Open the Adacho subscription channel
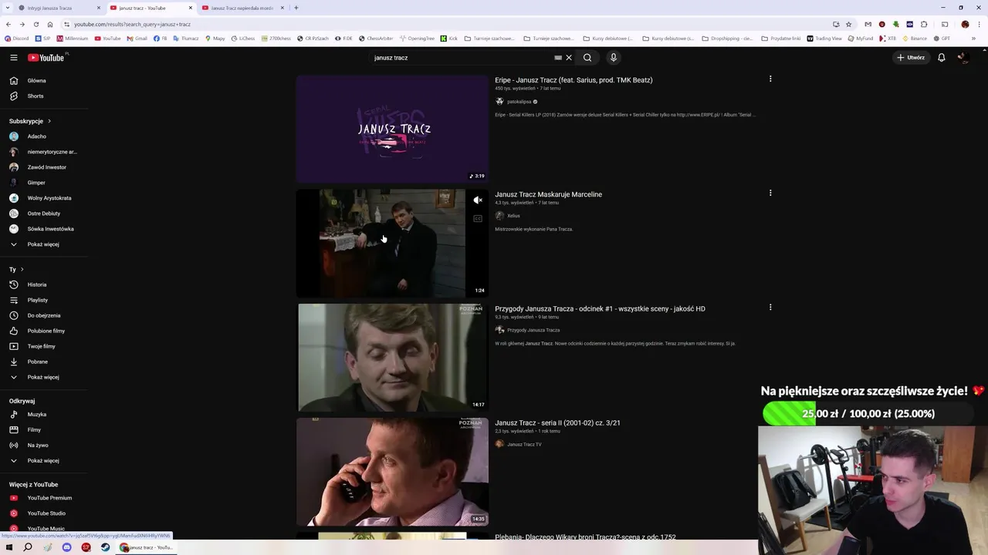The width and height of the screenshot is (988, 555). 44,136
